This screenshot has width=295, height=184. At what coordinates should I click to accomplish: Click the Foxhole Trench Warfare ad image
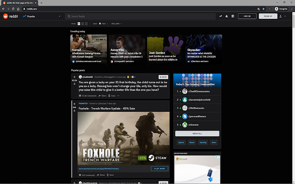124,138
